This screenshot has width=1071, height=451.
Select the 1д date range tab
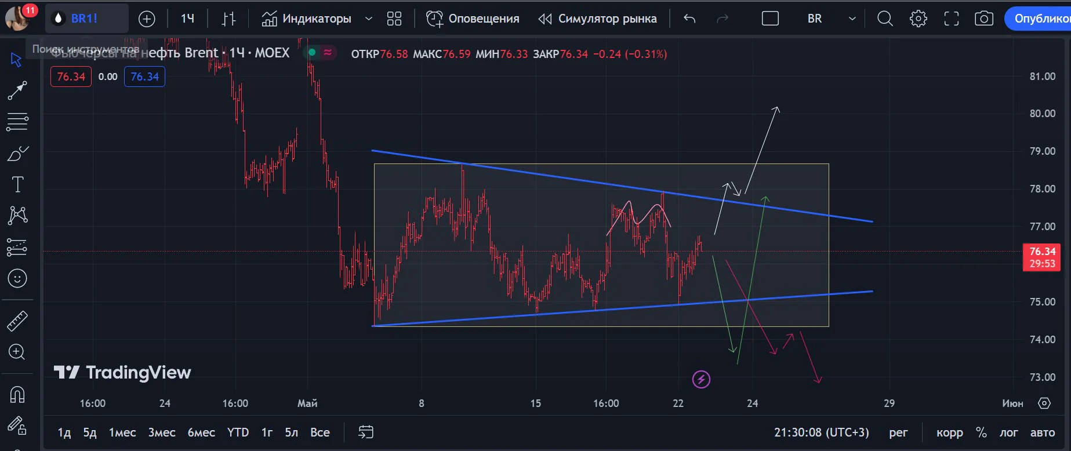64,432
